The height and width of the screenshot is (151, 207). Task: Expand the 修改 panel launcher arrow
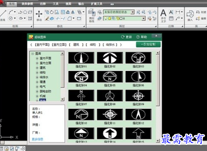click(84, 27)
